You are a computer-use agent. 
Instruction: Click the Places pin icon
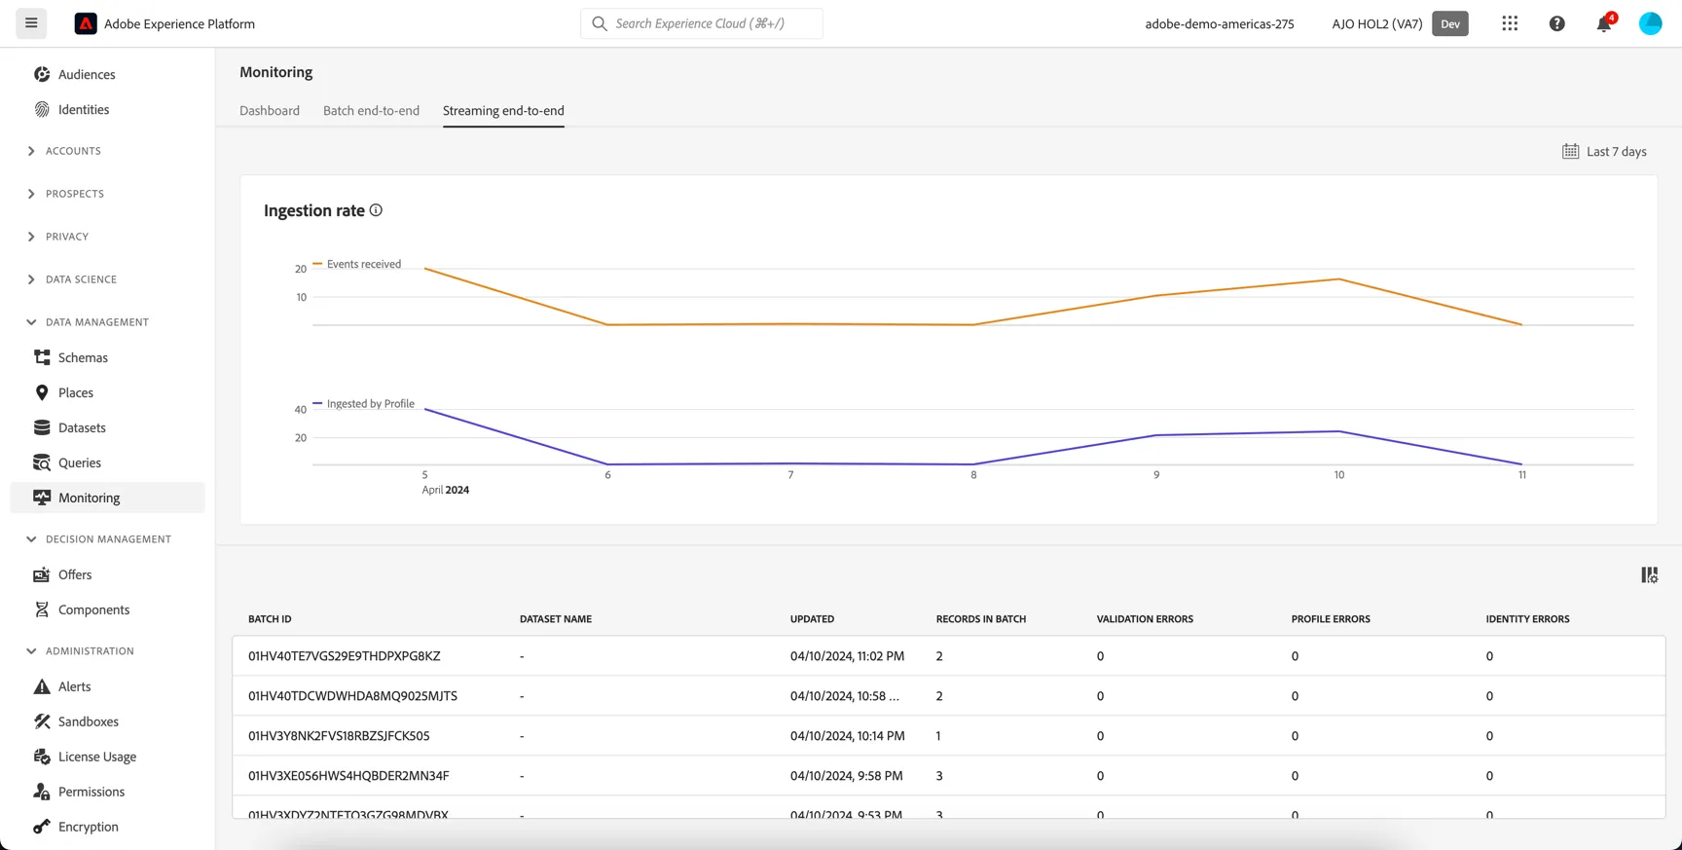(x=42, y=392)
